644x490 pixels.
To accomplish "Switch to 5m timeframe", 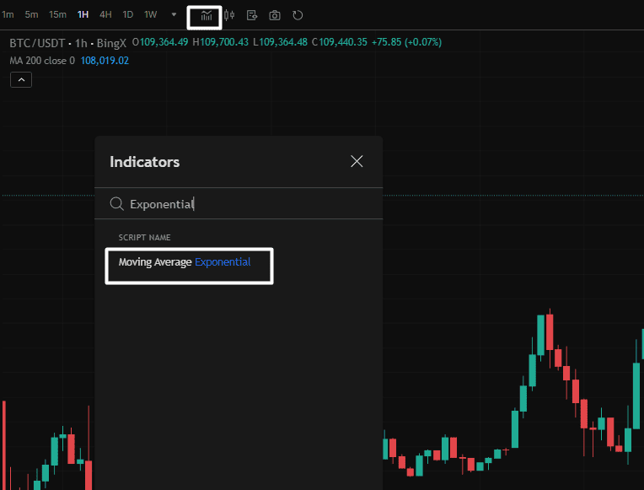I will point(31,14).
